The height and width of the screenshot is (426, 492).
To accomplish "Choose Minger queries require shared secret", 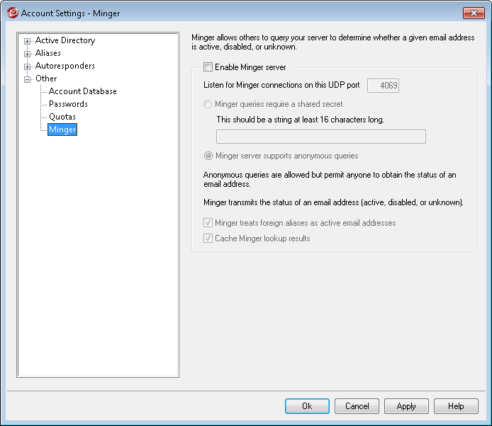I will [x=208, y=104].
